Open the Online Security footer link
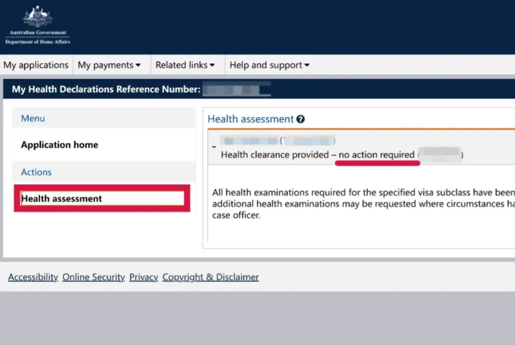 (93, 277)
